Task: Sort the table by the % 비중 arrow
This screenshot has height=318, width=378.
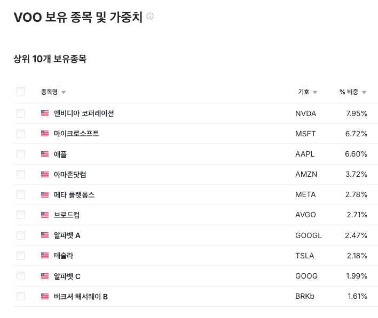Action: tap(364, 92)
